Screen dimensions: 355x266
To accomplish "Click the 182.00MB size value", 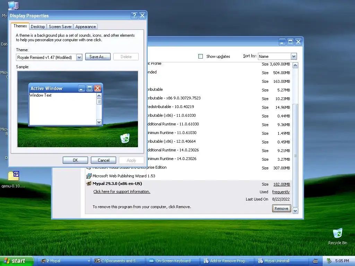I will [282, 184].
